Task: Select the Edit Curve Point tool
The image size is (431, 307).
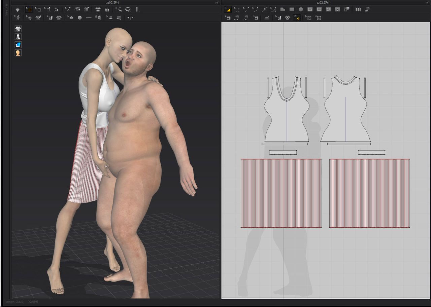Action: tap(245, 9)
